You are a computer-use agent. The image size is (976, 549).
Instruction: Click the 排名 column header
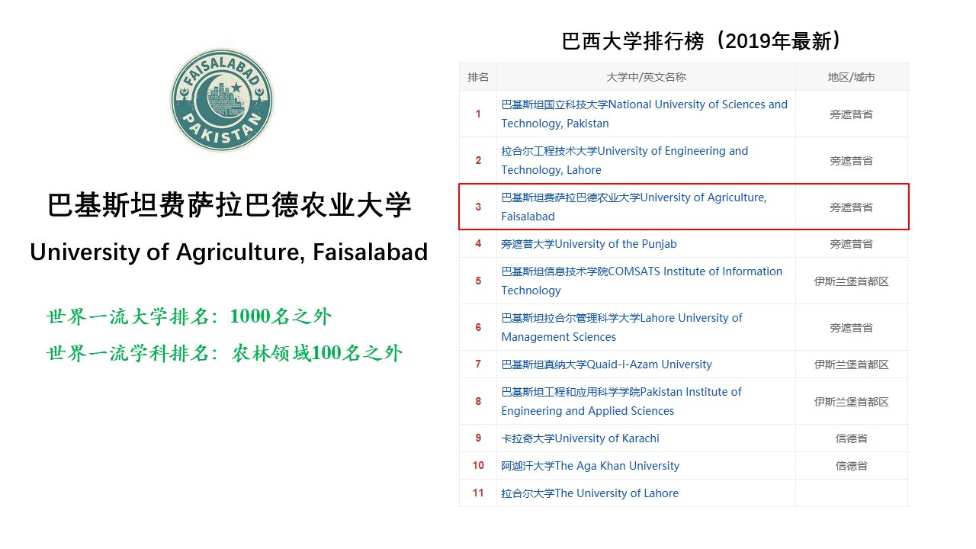tap(478, 77)
